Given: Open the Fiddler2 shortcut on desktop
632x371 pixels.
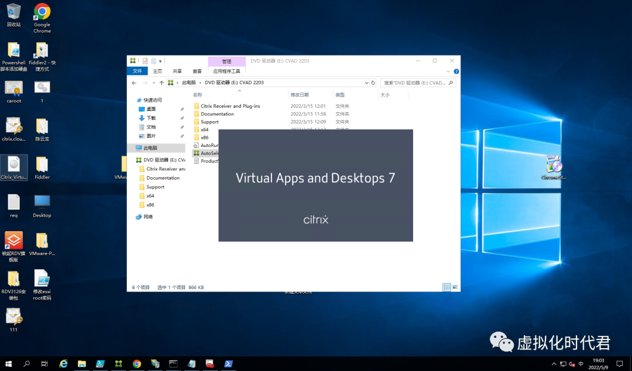Looking at the screenshot, I should 42,56.
